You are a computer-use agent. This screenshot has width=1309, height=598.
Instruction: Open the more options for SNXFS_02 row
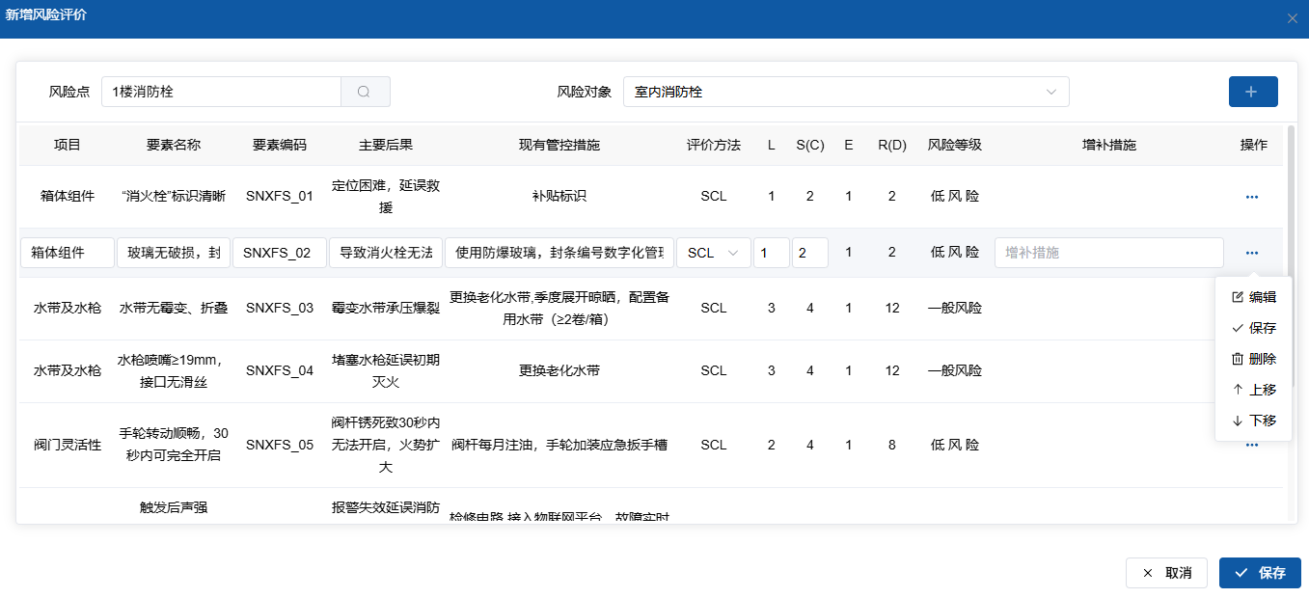click(1251, 253)
